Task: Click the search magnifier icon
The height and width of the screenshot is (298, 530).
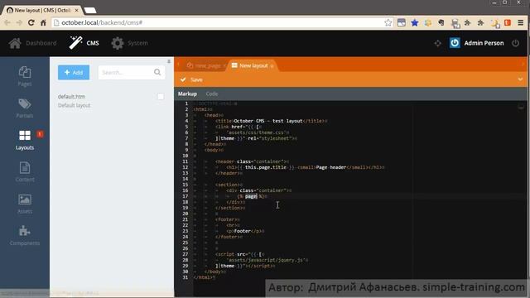Action: [x=157, y=72]
